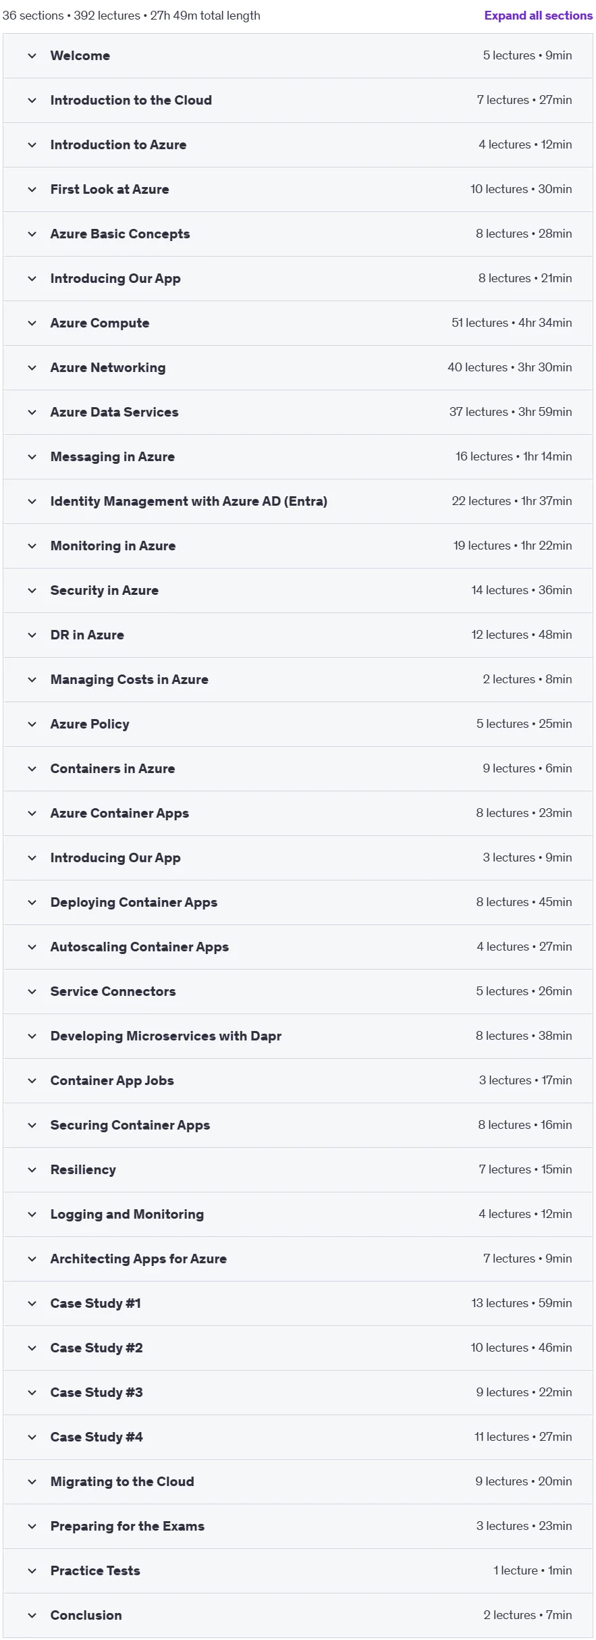Expand the Service Connectors chevron
This screenshot has height=1640, width=596.
point(32,992)
